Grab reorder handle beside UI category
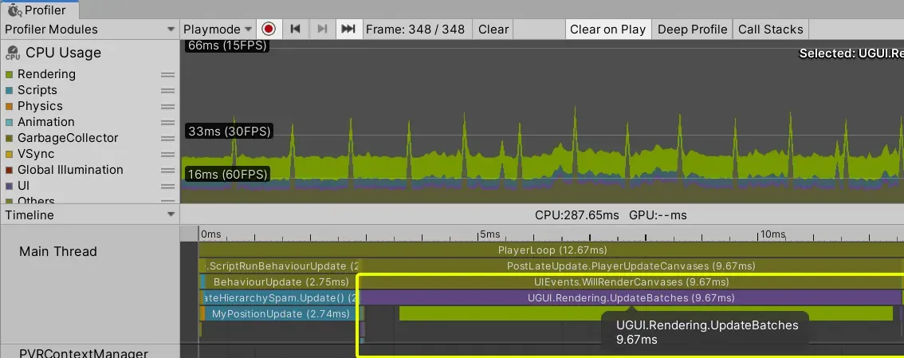Image resolution: width=904 pixels, height=358 pixels. (x=167, y=187)
